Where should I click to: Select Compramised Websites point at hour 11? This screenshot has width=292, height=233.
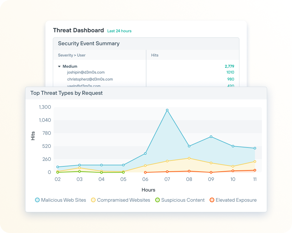pos(255,161)
